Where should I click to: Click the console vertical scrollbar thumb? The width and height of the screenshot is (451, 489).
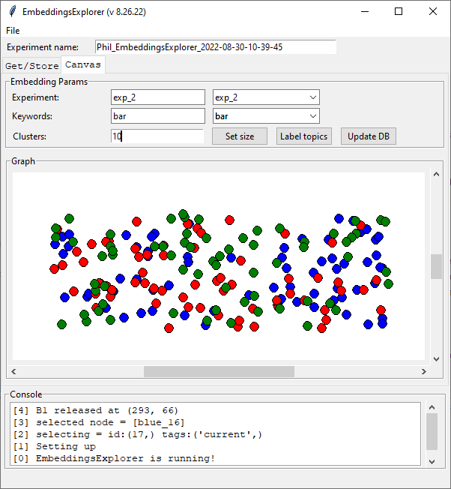432,430
